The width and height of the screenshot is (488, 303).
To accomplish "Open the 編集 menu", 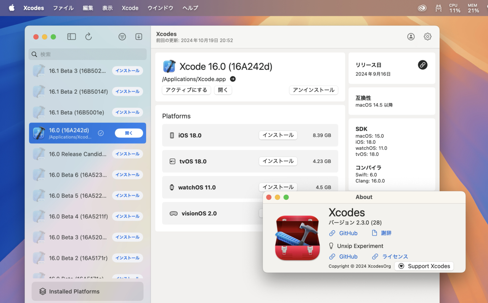I will click(88, 8).
